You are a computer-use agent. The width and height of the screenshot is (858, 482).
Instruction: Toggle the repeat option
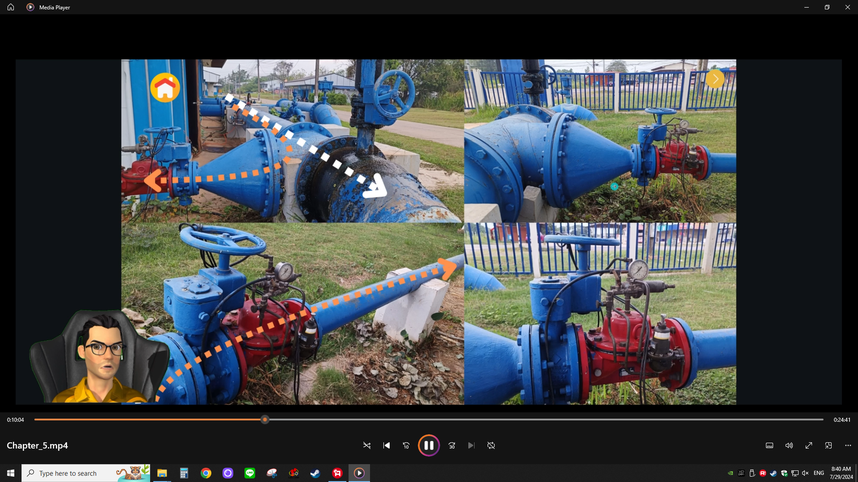[x=491, y=446]
